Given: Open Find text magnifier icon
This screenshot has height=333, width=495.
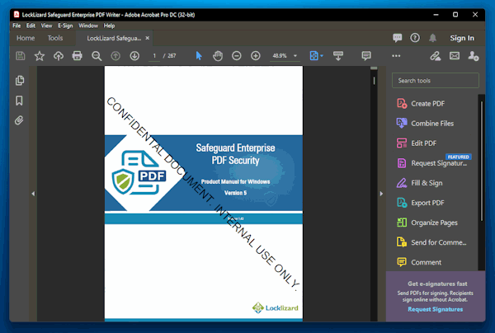Looking at the screenshot, I should [97, 56].
